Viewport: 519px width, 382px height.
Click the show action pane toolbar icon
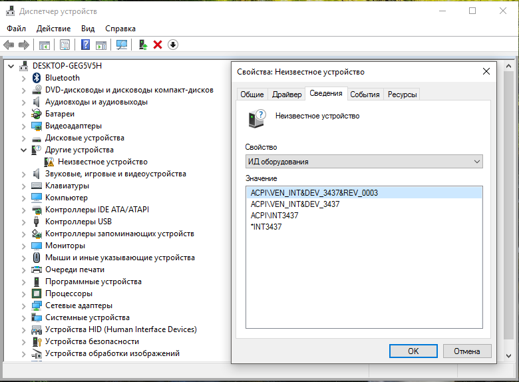click(101, 45)
